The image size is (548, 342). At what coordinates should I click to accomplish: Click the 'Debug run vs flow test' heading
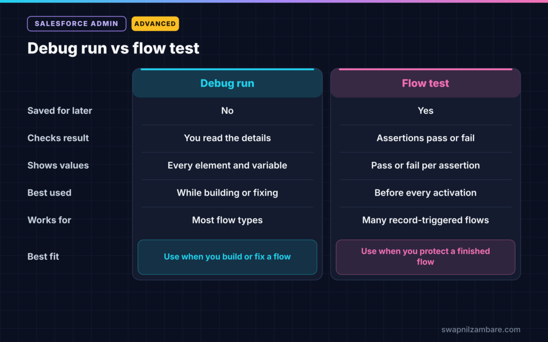(x=113, y=48)
